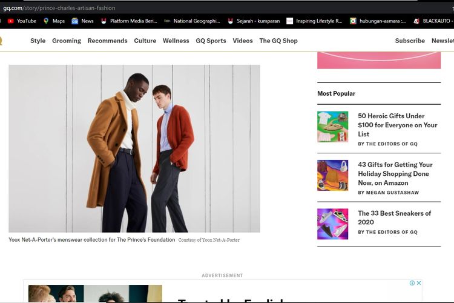Visit The GQ Shop
Screen dimensions: 454x303
(278, 41)
